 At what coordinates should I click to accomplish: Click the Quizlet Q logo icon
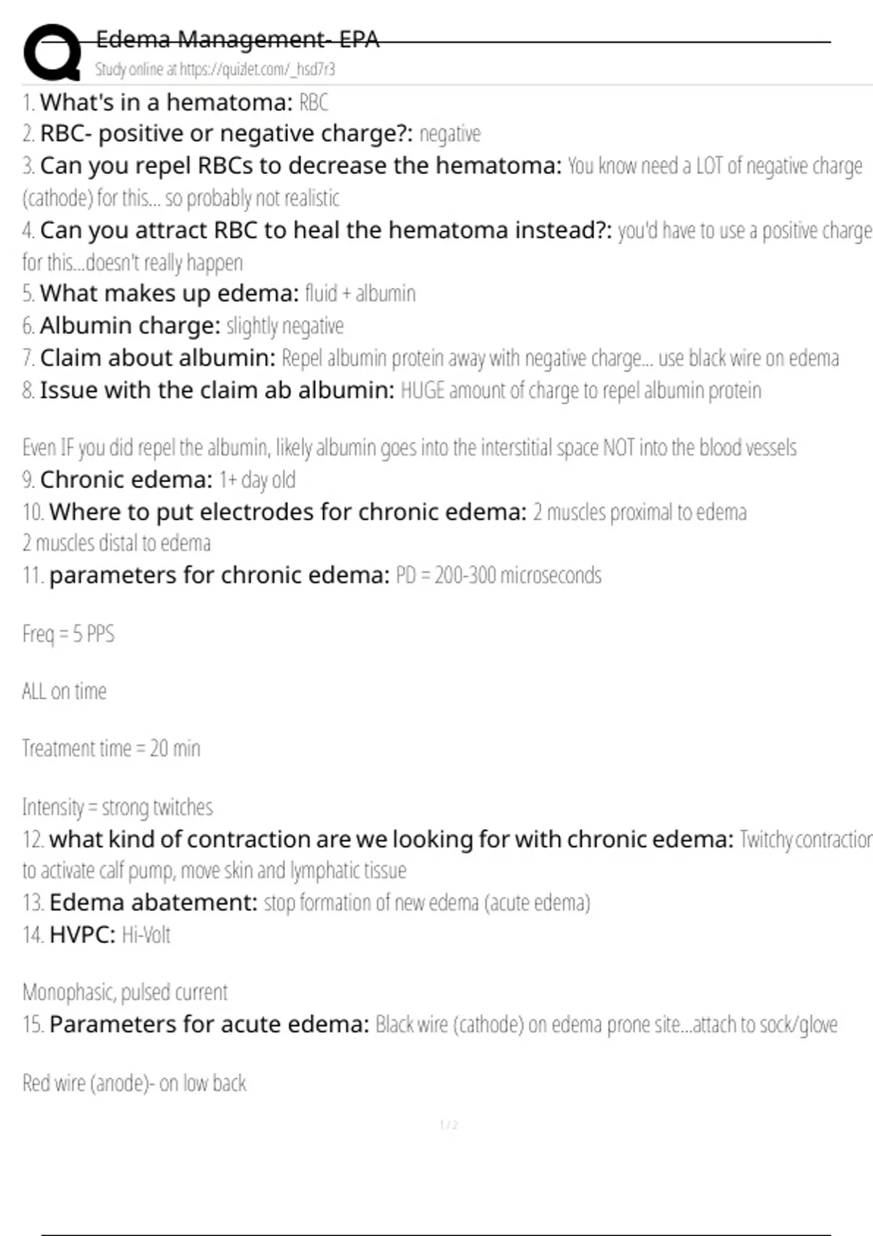click(52, 52)
